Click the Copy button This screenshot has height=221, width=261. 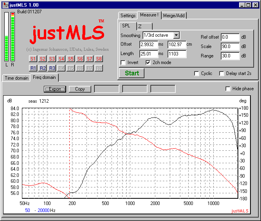pyautogui.click(x=80, y=89)
